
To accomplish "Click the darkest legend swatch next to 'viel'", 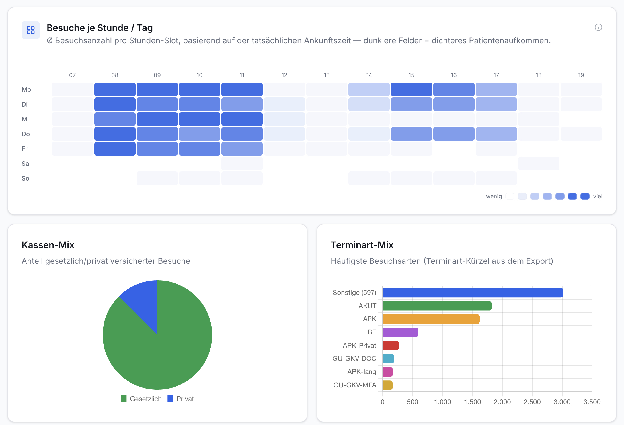I will (585, 196).
